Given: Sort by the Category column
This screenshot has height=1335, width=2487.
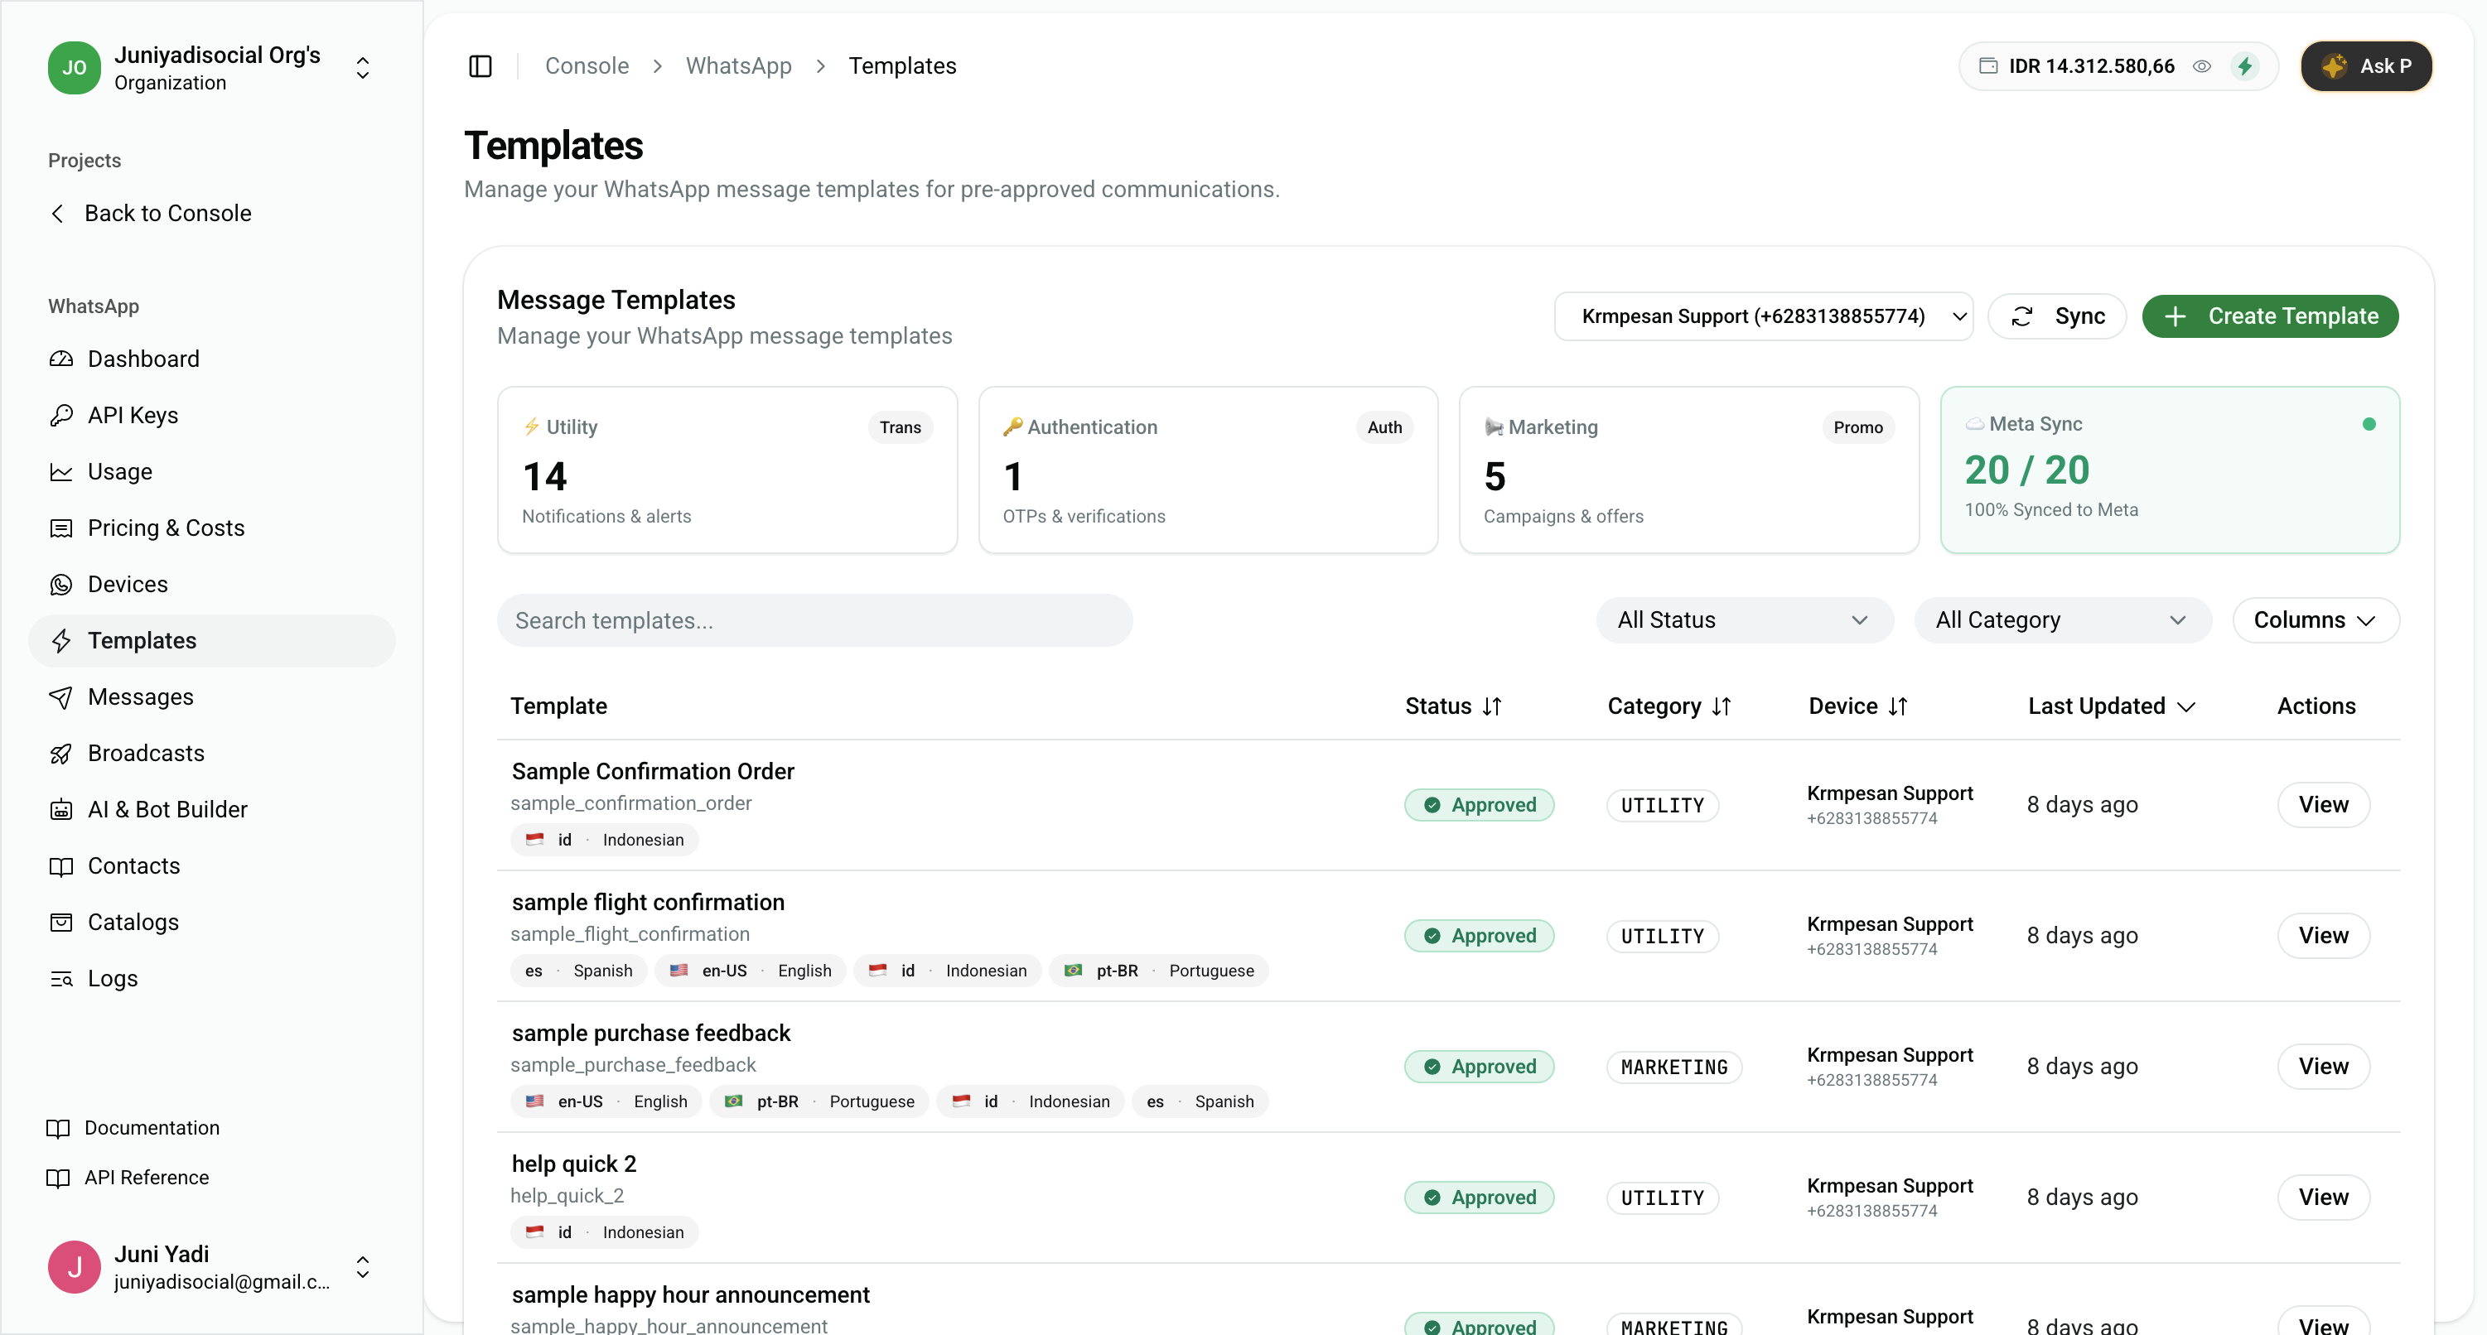Looking at the screenshot, I should 1669,706.
